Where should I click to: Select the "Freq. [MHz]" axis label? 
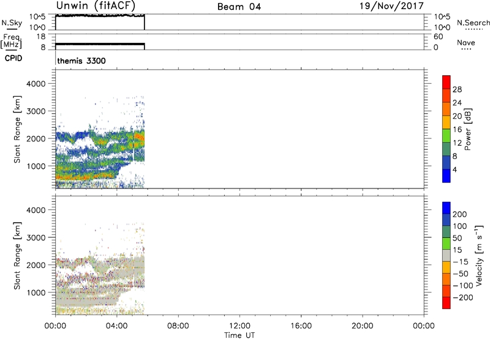point(11,41)
